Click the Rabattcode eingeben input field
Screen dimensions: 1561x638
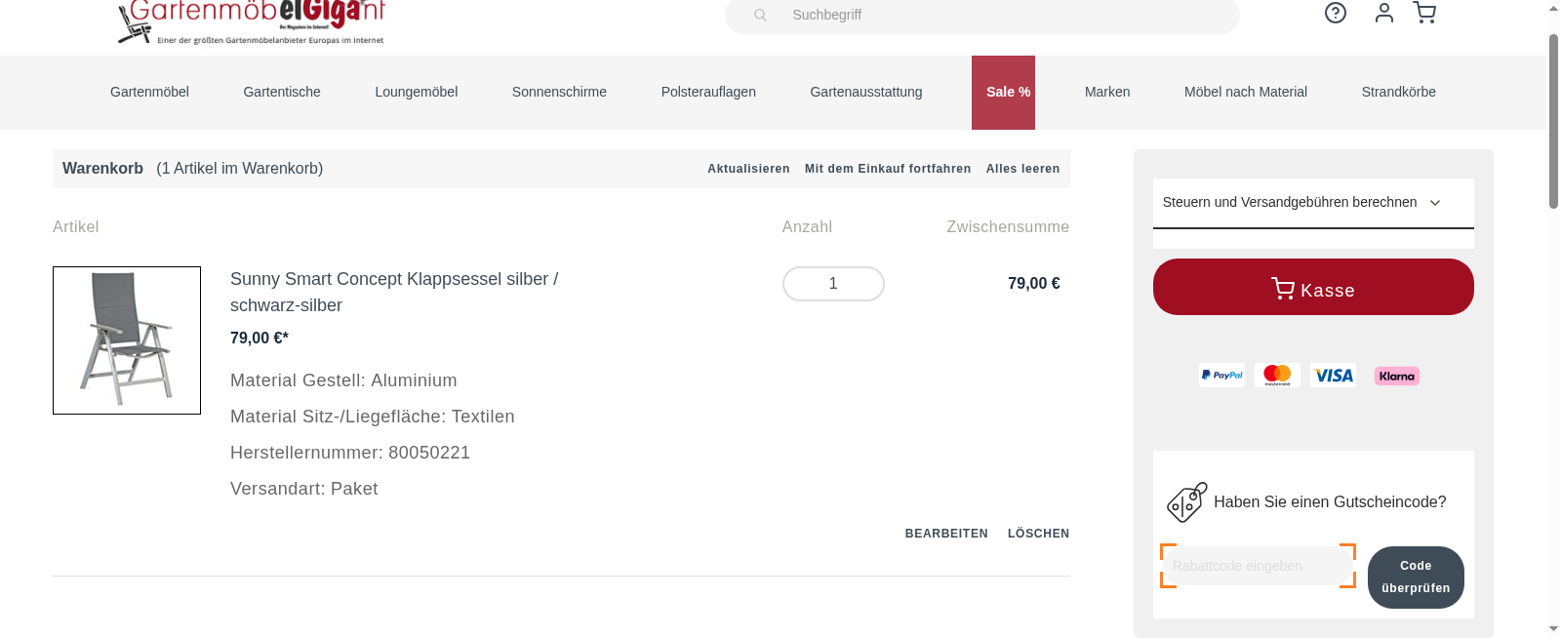tap(1257, 566)
